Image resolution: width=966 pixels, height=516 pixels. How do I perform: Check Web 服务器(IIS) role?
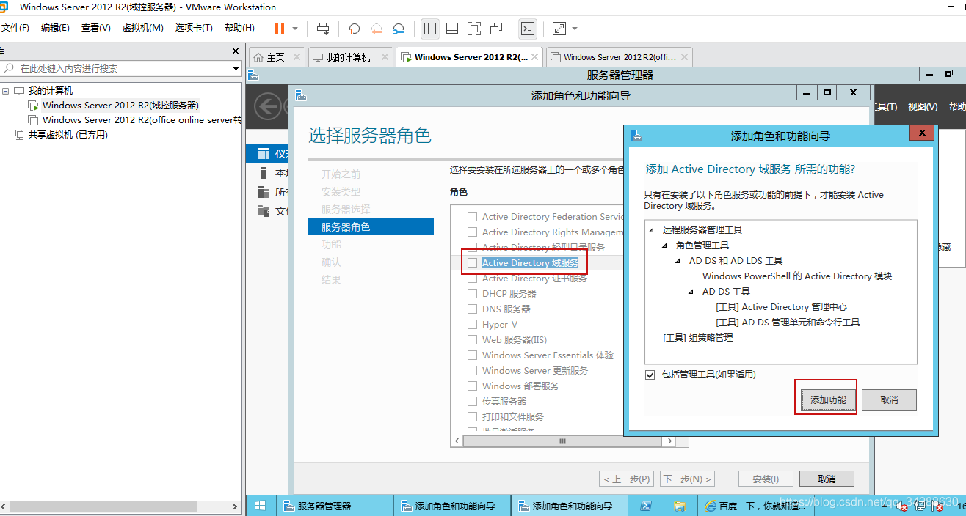tap(473, 340)
